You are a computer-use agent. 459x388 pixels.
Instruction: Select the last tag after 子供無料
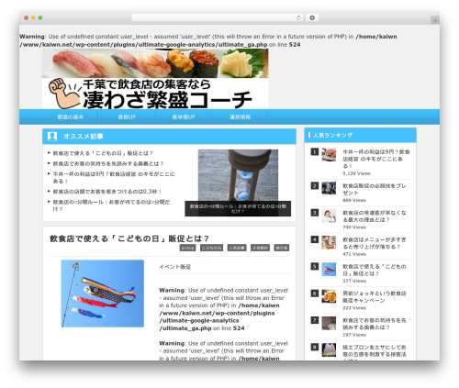(282, 248)
